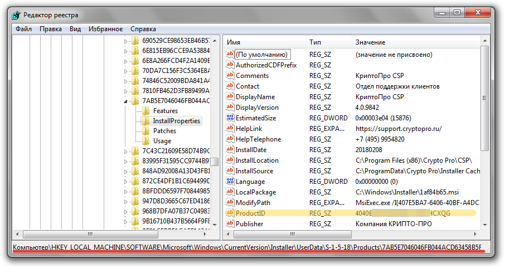
Task: Expand the 7C43C21609E58D74B9C key
Action: coord(125,151)
